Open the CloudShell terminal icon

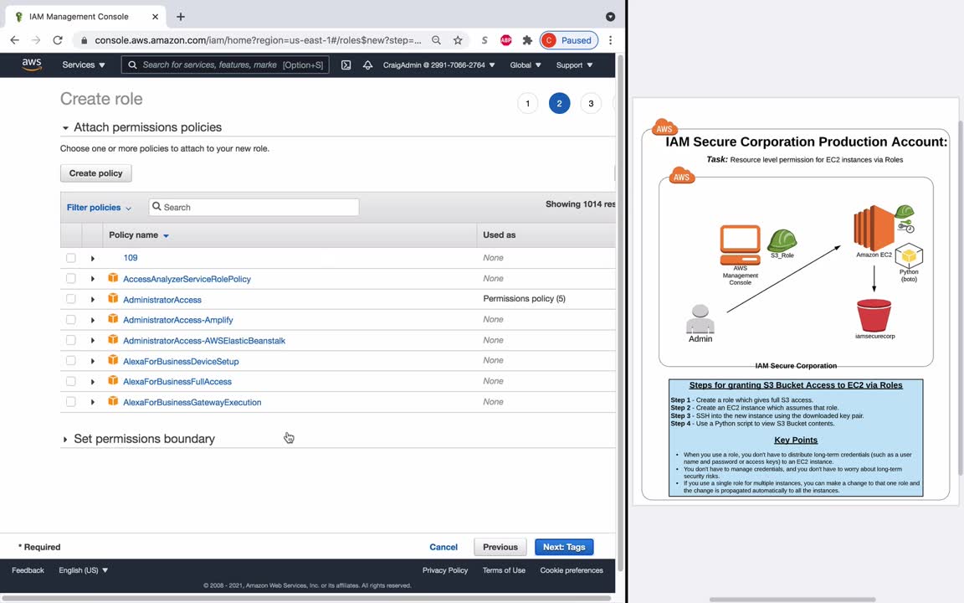pyautogui.click(x=346, y=64)
